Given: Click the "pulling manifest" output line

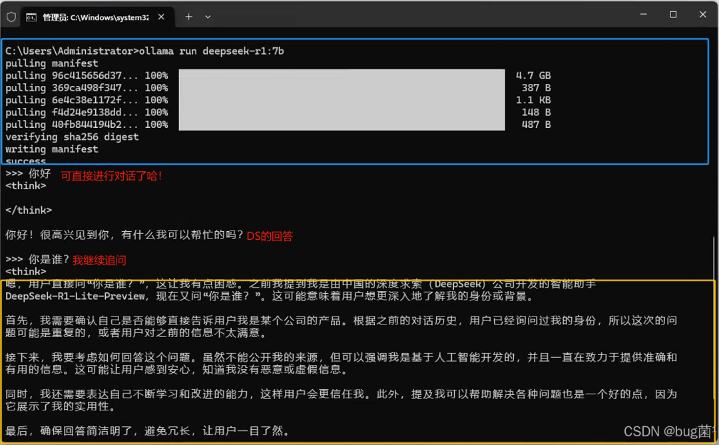Looking at the screenshot, I should pos(52,63).
